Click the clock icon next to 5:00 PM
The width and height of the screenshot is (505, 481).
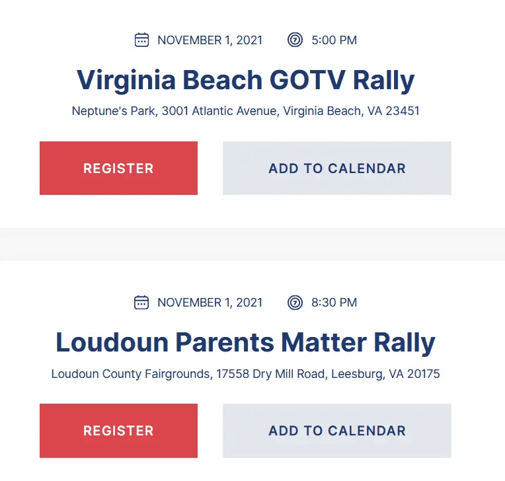[295, 40]
